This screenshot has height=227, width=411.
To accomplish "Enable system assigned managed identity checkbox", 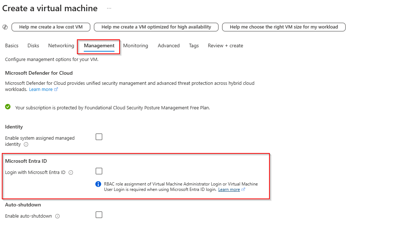I will click(x=99, y=137).
